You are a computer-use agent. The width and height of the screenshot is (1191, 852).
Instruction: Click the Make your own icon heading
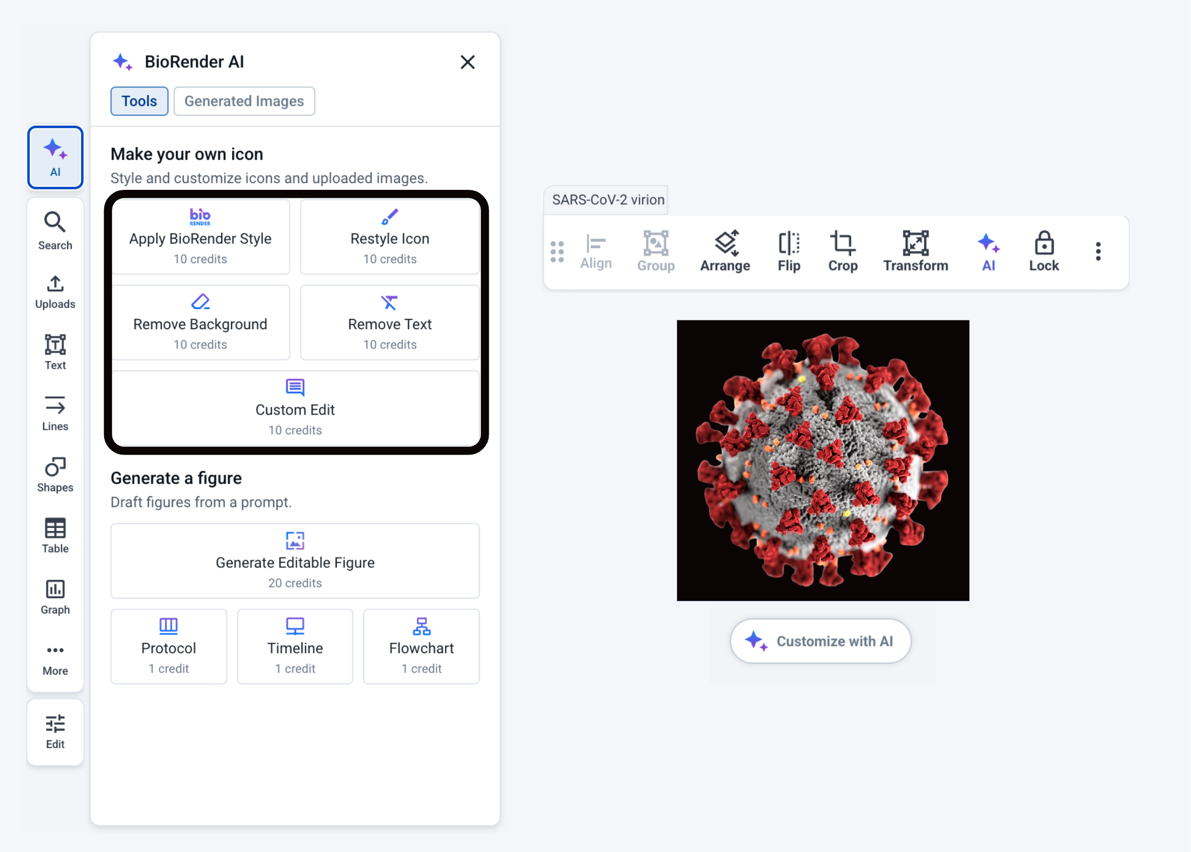(187, 154)
